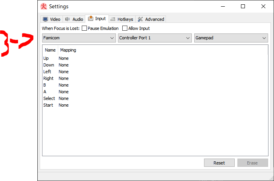The image size is (274, 181).
Task: Toggle the Allow Input checkbox
Action: [x=125, y=28]
